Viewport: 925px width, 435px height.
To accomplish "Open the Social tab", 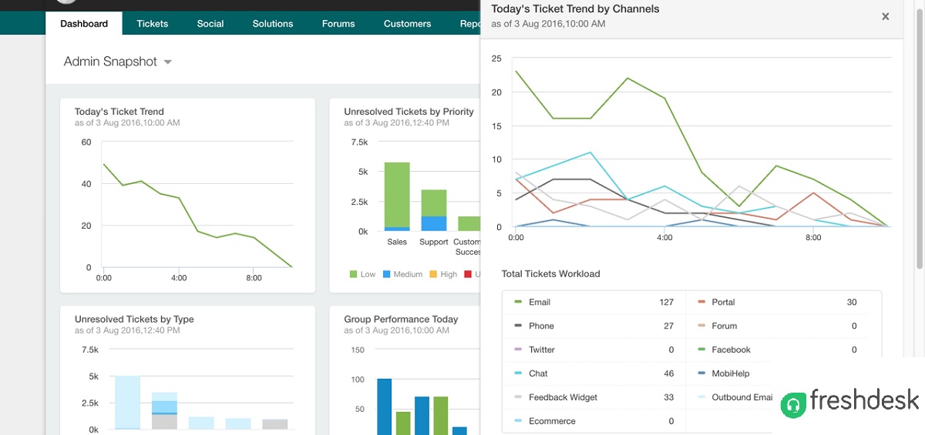I will coord(210,23).
